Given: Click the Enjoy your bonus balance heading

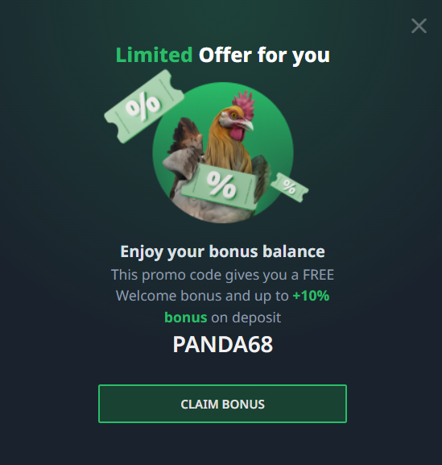Looking at the screenshot, I should click(x=223, y=251).
